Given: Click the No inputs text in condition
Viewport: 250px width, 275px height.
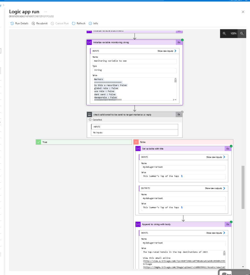Looking at the screenshot, I should [x=98, y=133].
